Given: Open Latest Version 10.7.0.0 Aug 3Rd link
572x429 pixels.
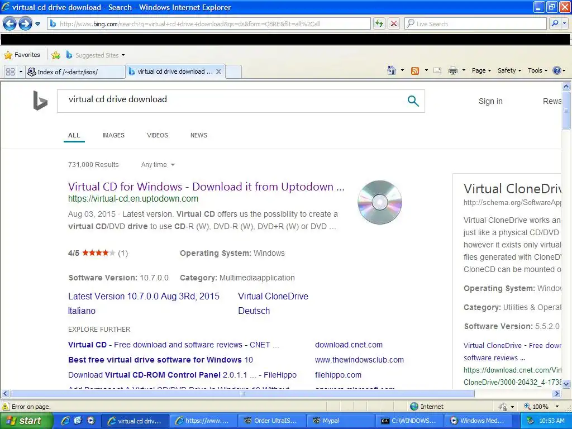Looking at the screenshot, I should (144, 296).
